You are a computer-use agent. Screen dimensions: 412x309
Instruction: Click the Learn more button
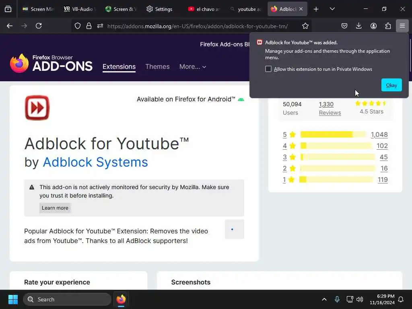(x=55, y=208)
